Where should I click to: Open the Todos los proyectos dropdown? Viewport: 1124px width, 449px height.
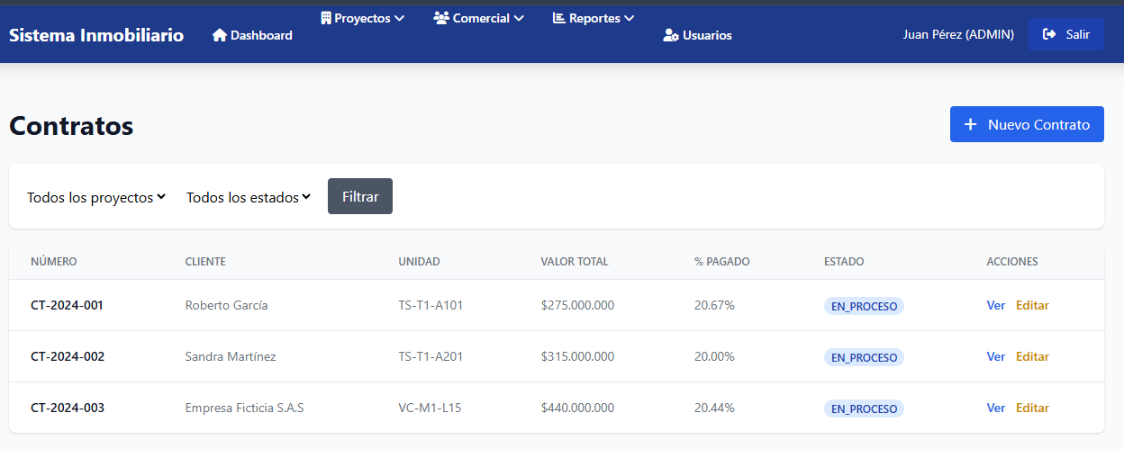(96, 197)
